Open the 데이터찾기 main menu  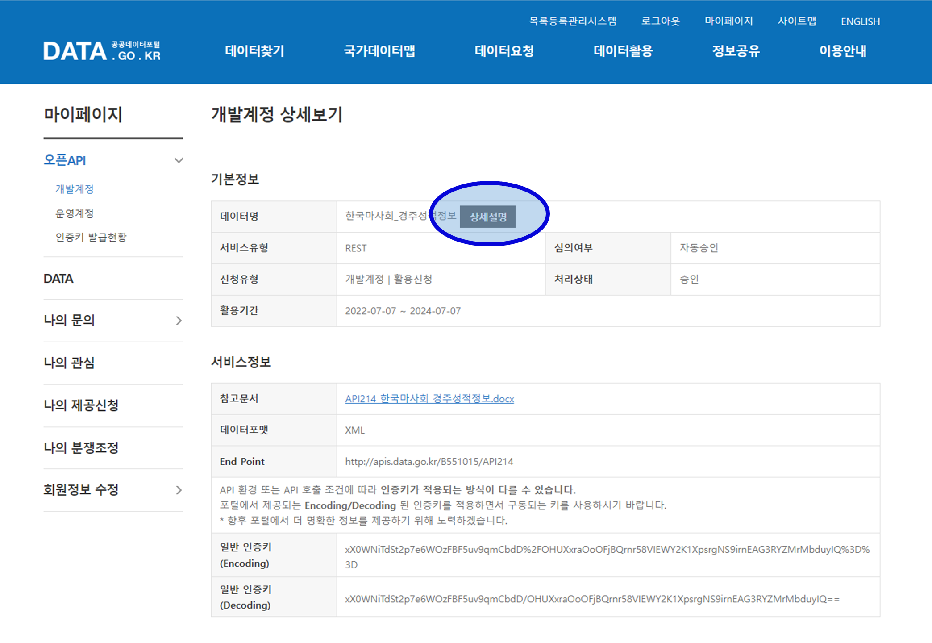coord(254,51)
